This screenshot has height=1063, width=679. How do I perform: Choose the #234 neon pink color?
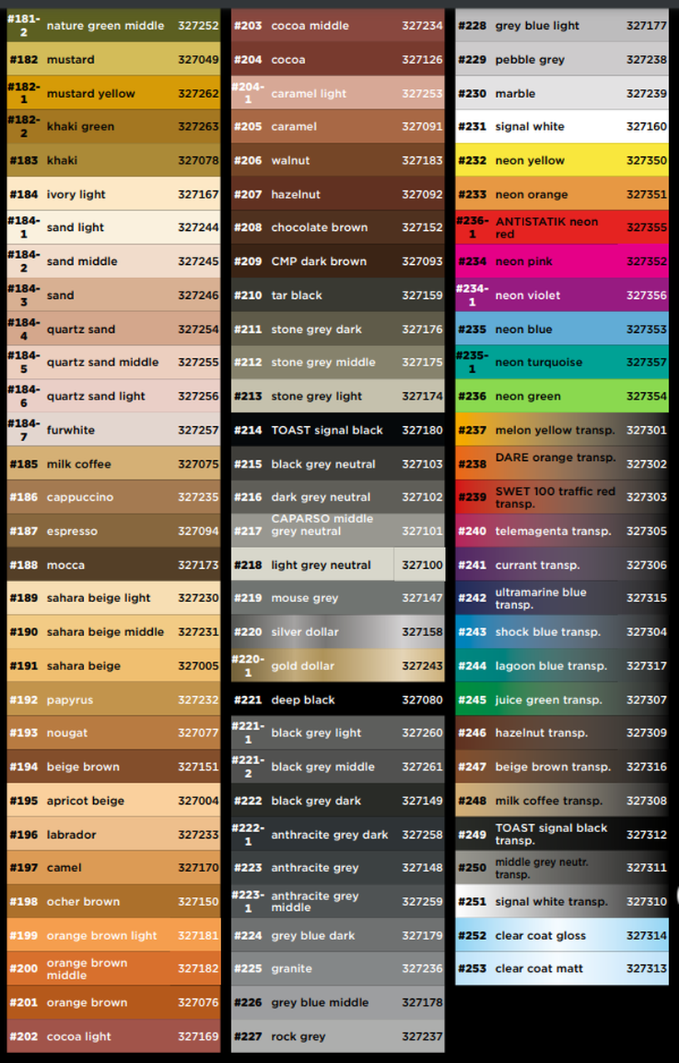[562, 262]
